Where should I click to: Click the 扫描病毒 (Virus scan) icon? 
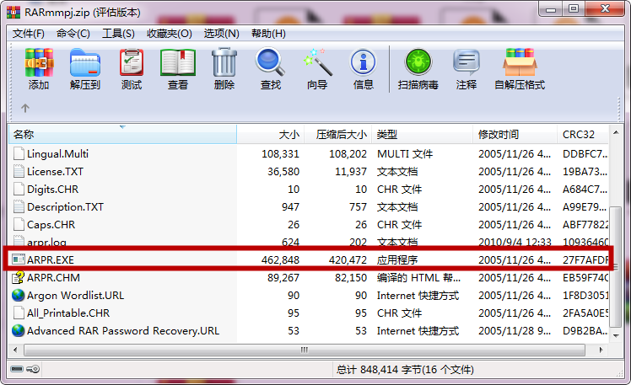pos(418,62)
